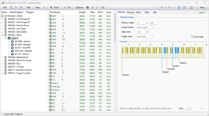The image size is (209, 116).
Task: Open the Sustain Pedal dropdown
Action: click(145, 27)
